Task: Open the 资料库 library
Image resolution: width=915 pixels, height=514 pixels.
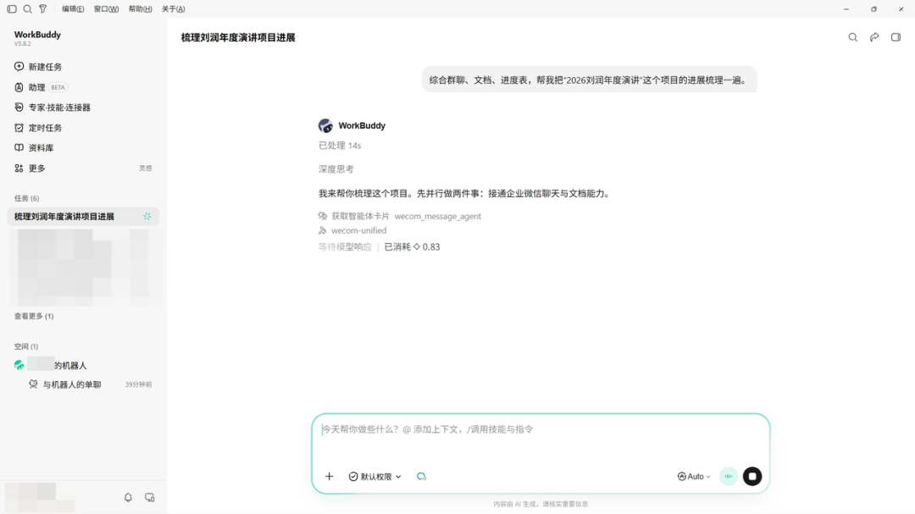Action: click(83, 147)
